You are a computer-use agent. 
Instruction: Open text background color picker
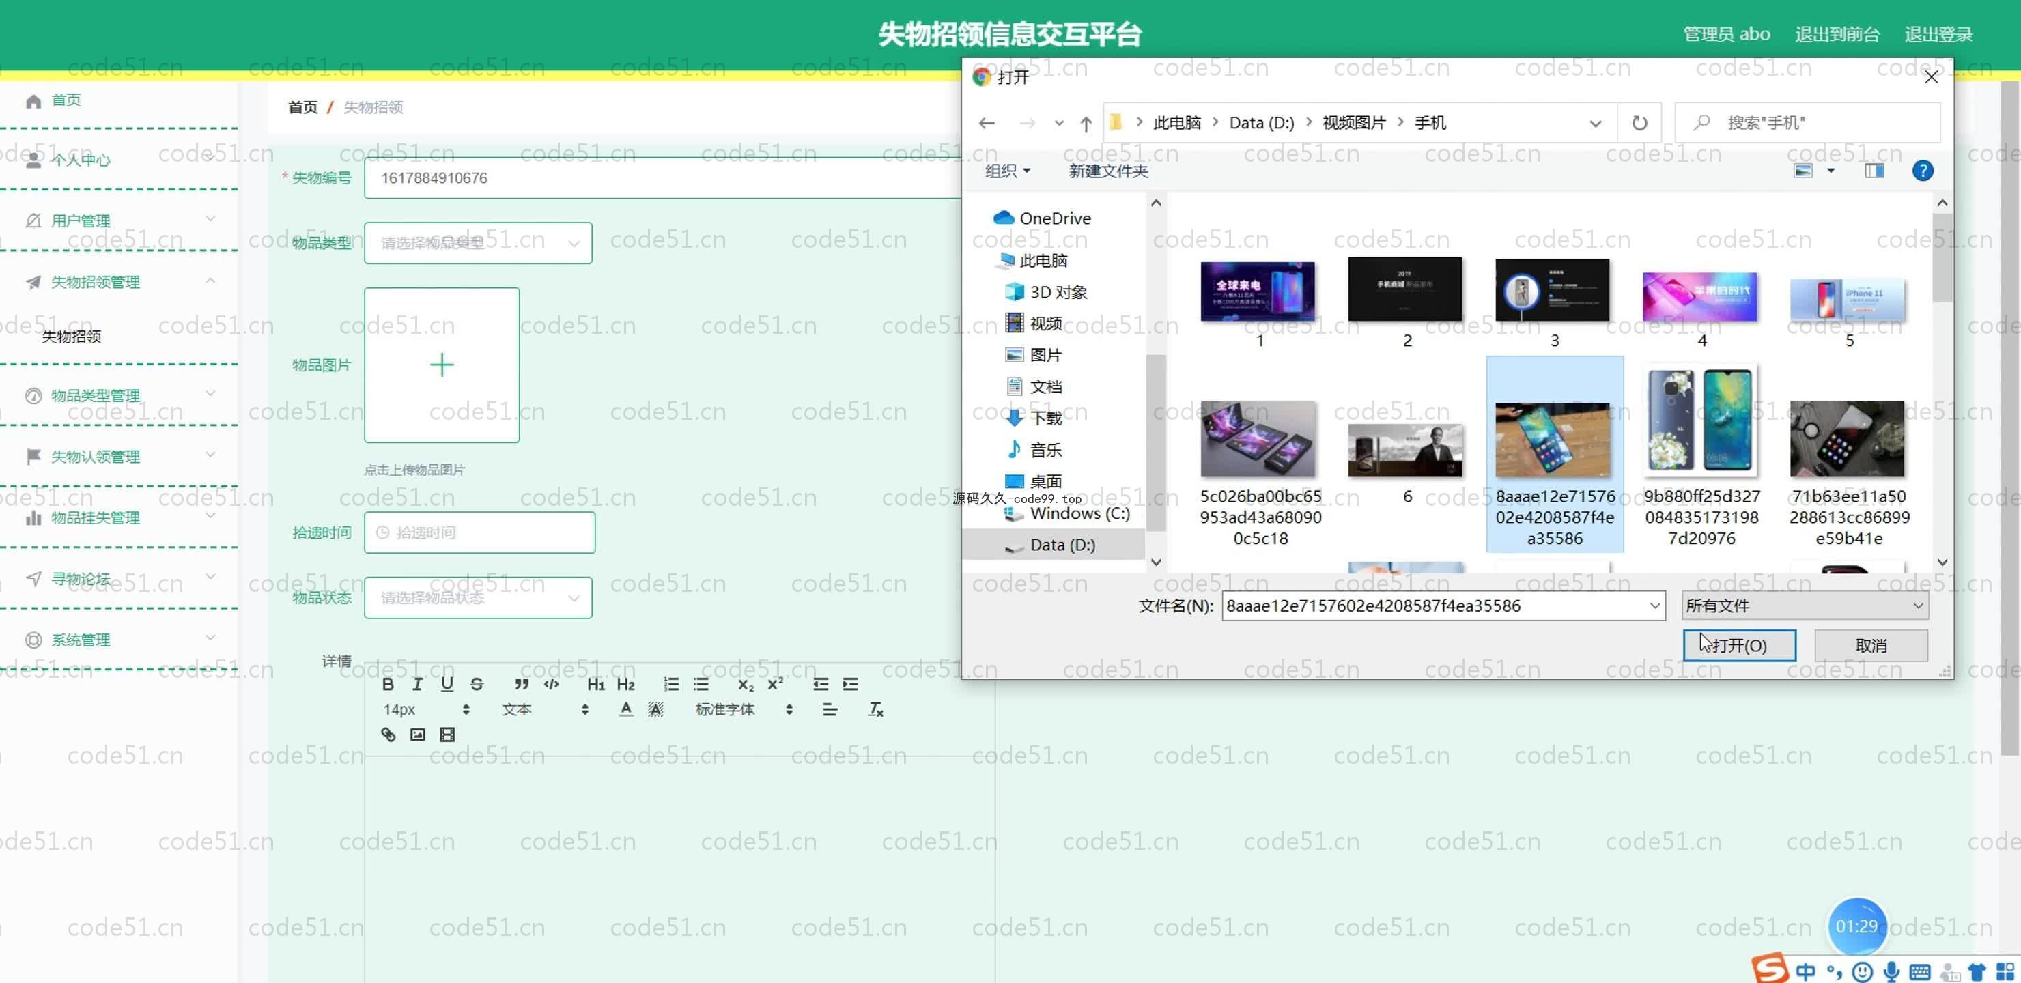(x=655, y=709)
